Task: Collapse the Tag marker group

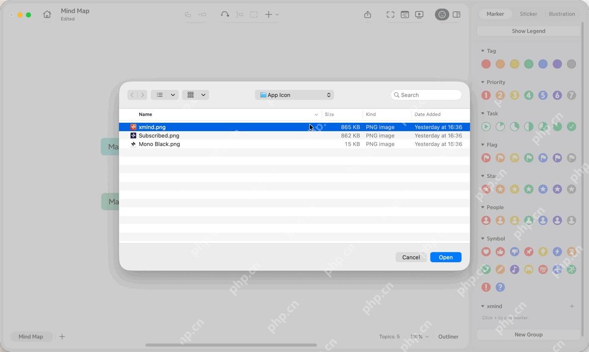Action: click(x=482, y=51)
